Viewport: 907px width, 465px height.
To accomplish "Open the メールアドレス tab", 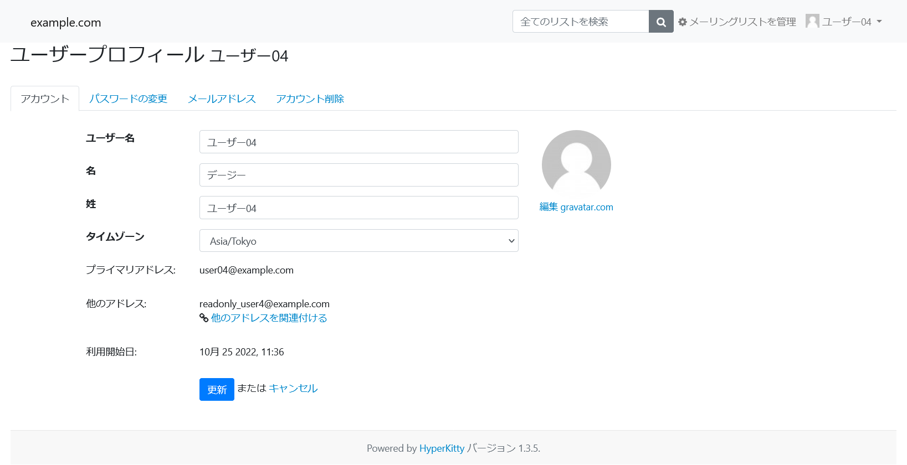I will 222,99.
